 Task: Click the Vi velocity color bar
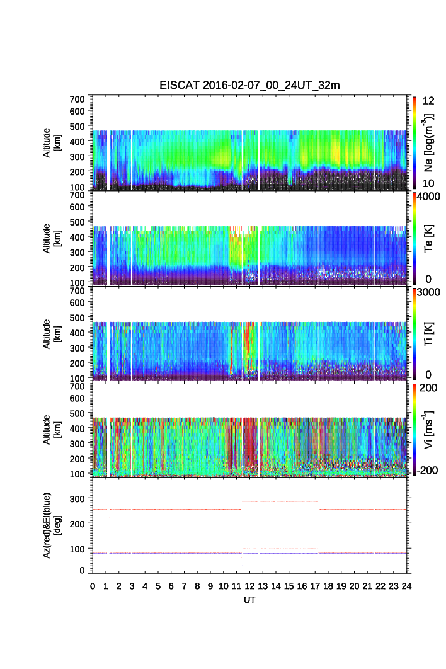(x=415, y=430)
